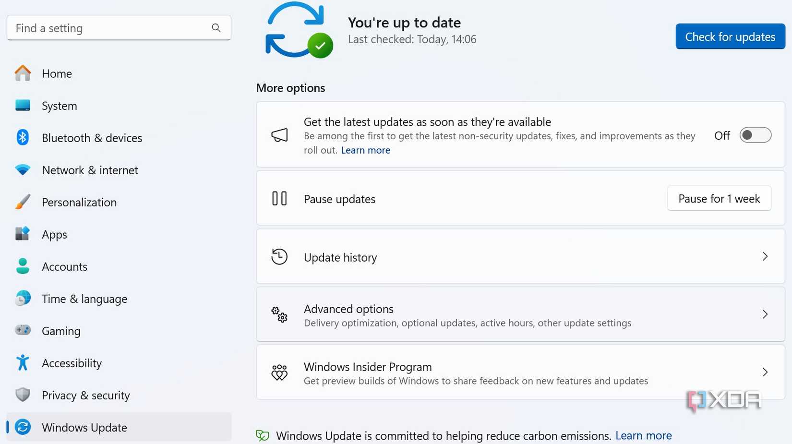Open Learn more link about latest updates

(x=365, y=150)
